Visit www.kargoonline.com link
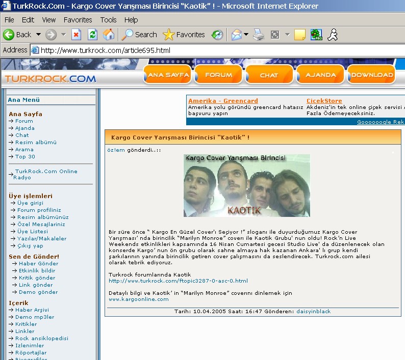This screenshot has width=405, height=360. pos(139,299)
